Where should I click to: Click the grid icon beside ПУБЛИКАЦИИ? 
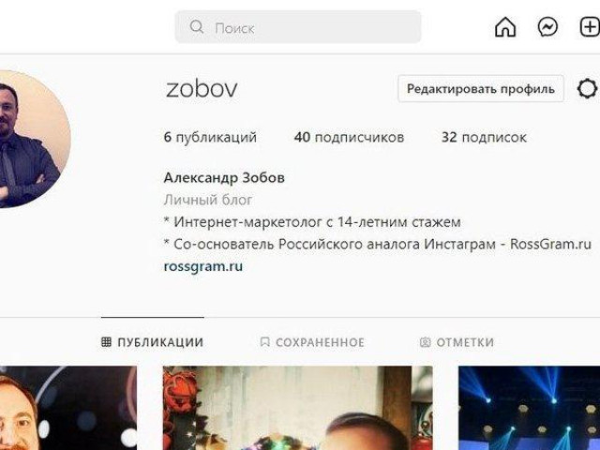tap(106, 341)
